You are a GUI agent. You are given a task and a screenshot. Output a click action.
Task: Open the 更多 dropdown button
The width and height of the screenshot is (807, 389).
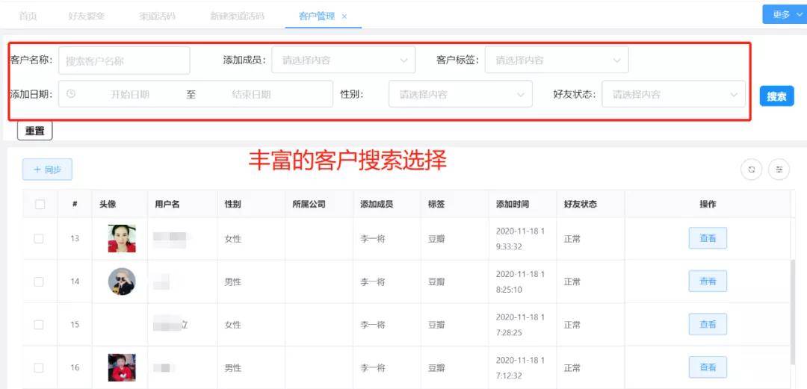pos(785,14)
